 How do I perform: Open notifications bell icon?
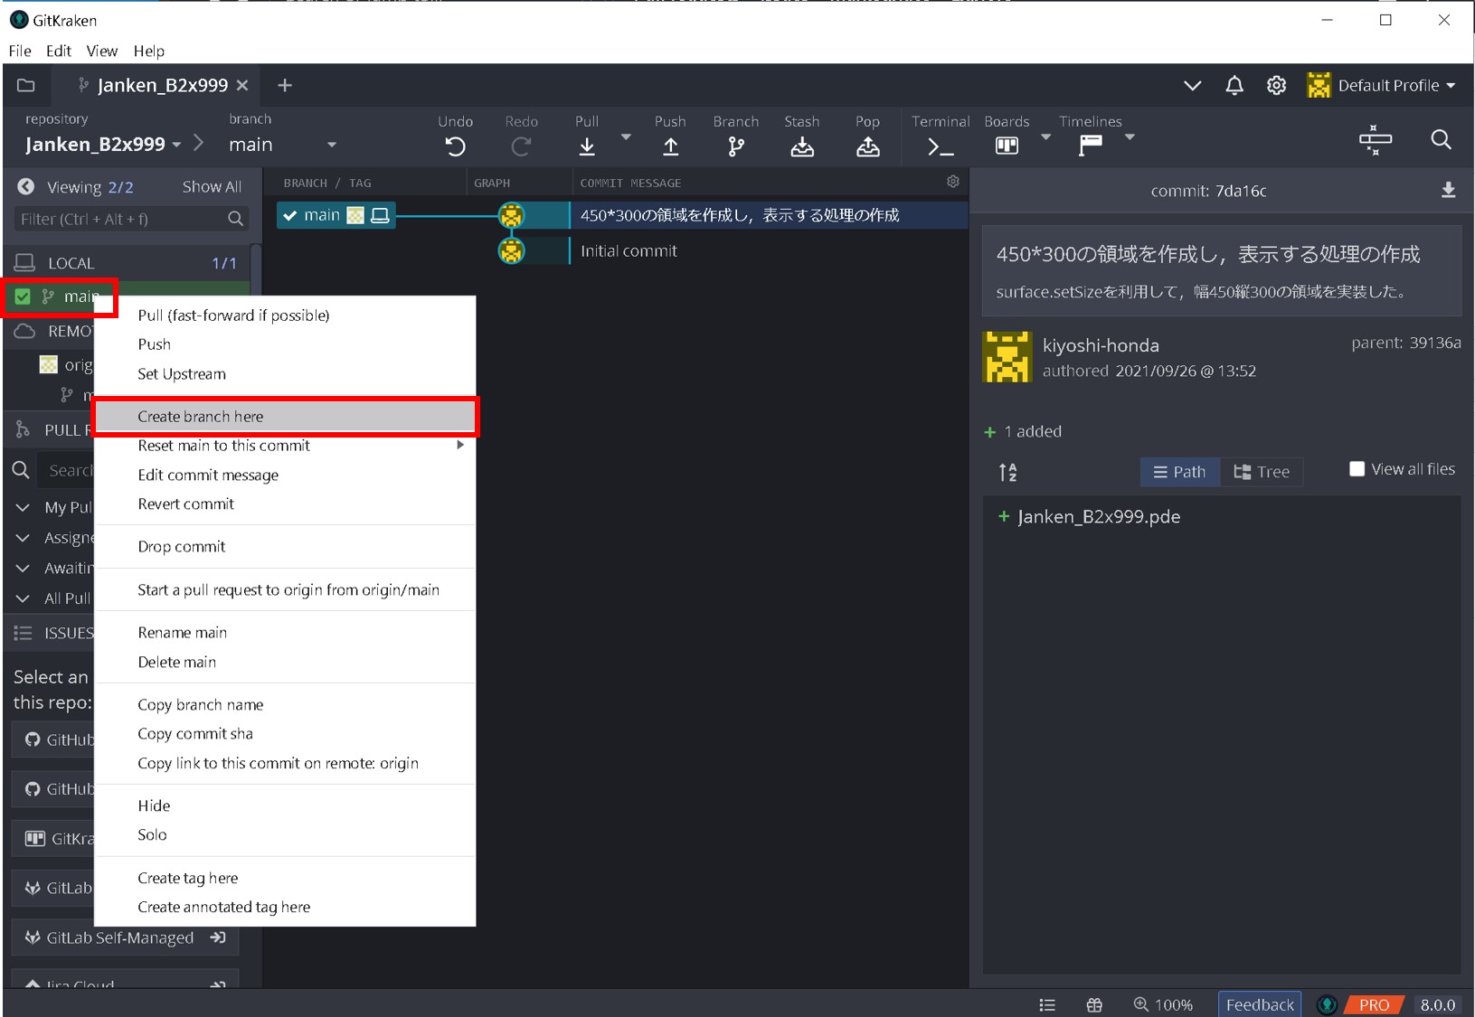pyautogui.click(x=1234, y=86)
